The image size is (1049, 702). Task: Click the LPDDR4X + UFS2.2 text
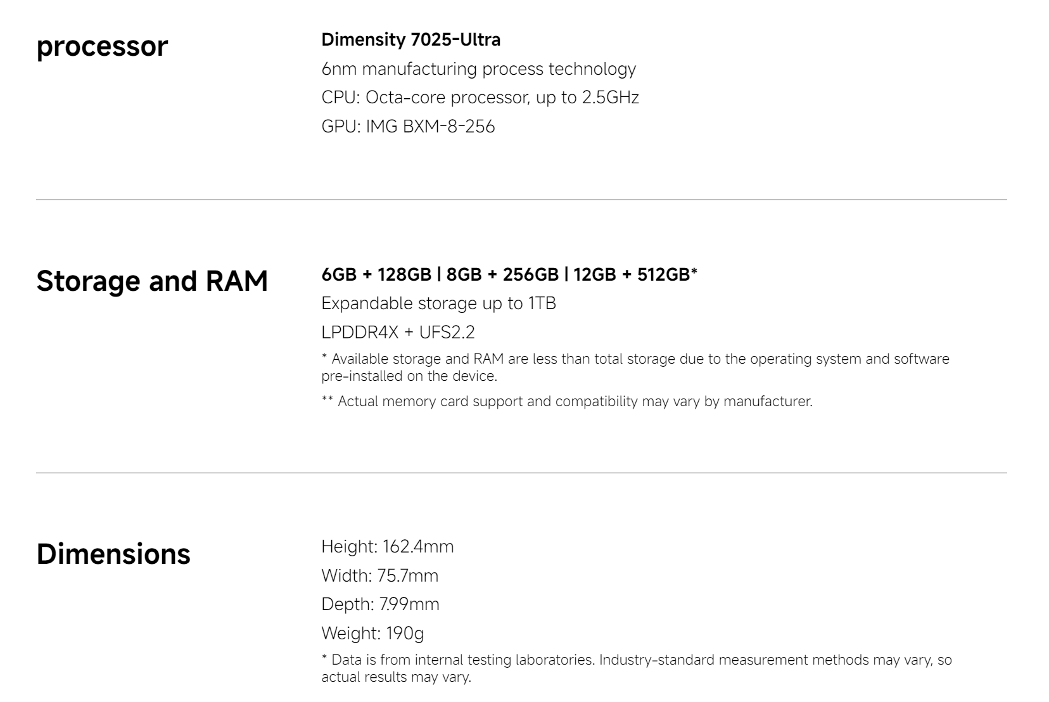(398, 332)
